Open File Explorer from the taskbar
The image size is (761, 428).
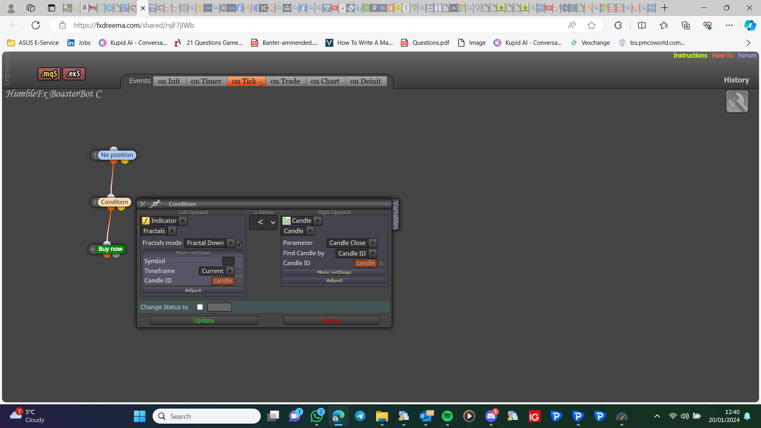click(382, 416)
